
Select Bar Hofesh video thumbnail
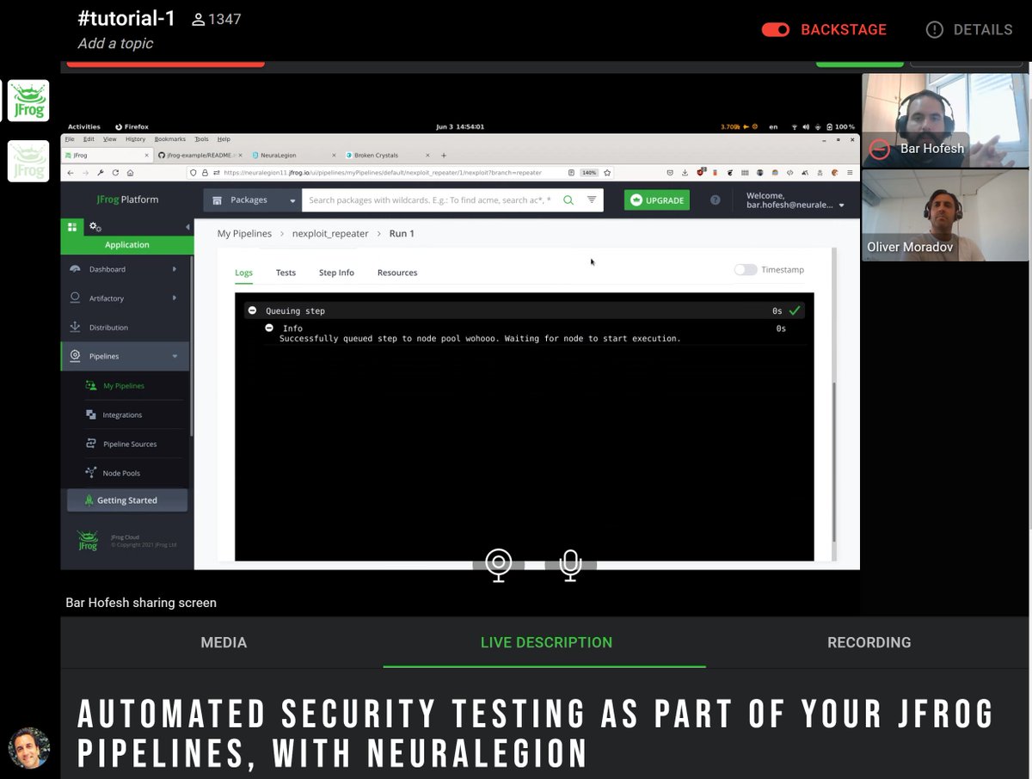click(x=945, y=120)
